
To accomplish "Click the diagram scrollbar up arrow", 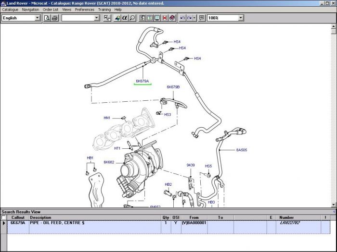I will [x=333, y=26].
